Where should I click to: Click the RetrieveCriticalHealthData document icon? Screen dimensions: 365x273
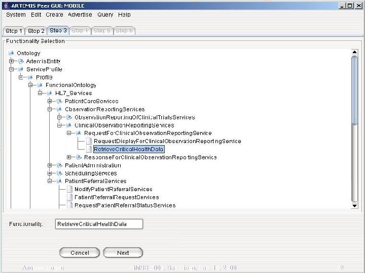[x=89, y=149]
